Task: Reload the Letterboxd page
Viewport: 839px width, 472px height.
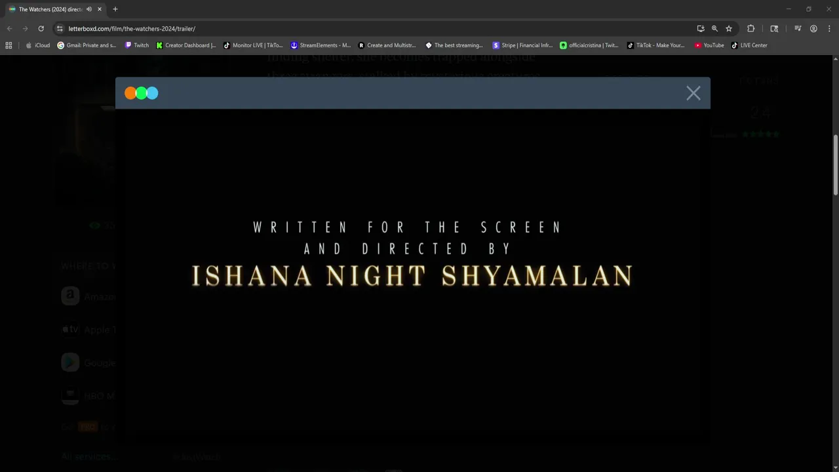Action: [x=41, y=29]
